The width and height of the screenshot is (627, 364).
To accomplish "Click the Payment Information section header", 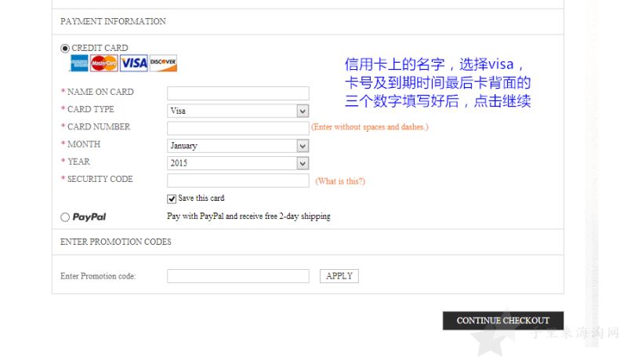I will point(113,21).
